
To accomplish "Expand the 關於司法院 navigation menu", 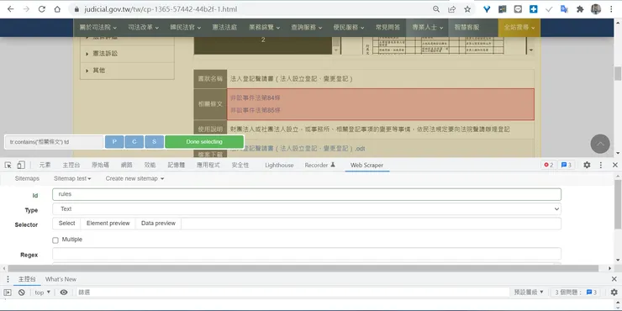I will [x=98, y=28].
